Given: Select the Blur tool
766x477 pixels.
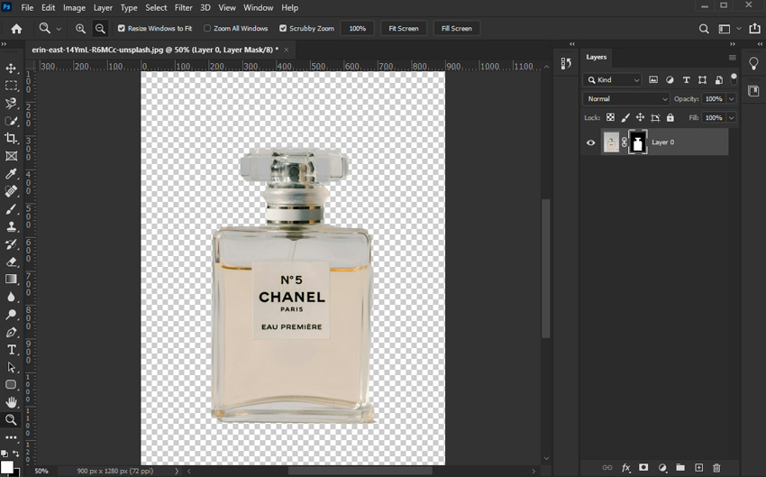Looking at the screenshot, I should click(x=11, y=297).
